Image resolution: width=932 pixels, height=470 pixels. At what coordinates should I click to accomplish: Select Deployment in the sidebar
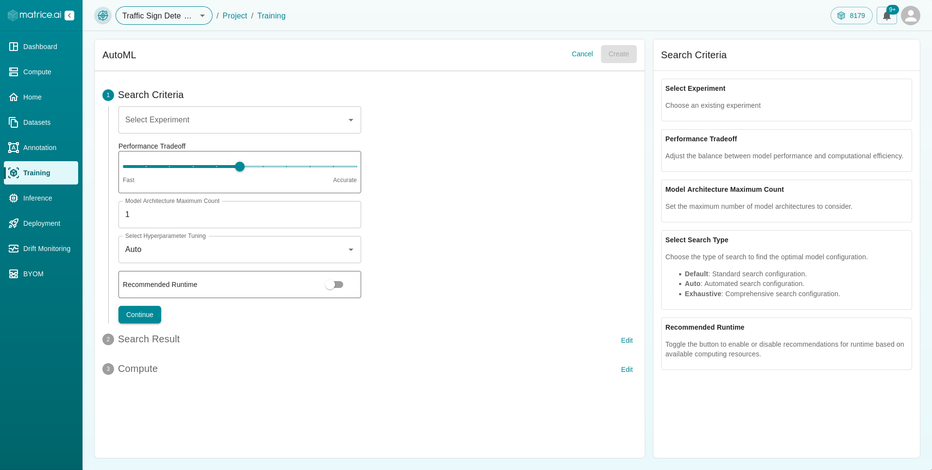[41, 223]
